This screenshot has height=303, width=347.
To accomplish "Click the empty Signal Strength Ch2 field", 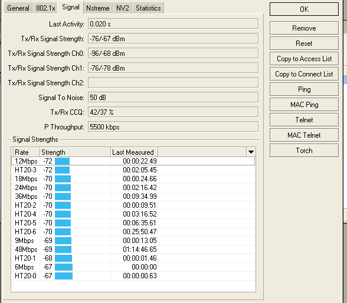I will coord(173,82).
